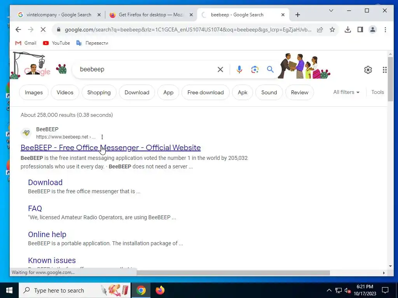398x298 pixels.
Task: Select the Apk filter chip
Action: pos(243,92)
